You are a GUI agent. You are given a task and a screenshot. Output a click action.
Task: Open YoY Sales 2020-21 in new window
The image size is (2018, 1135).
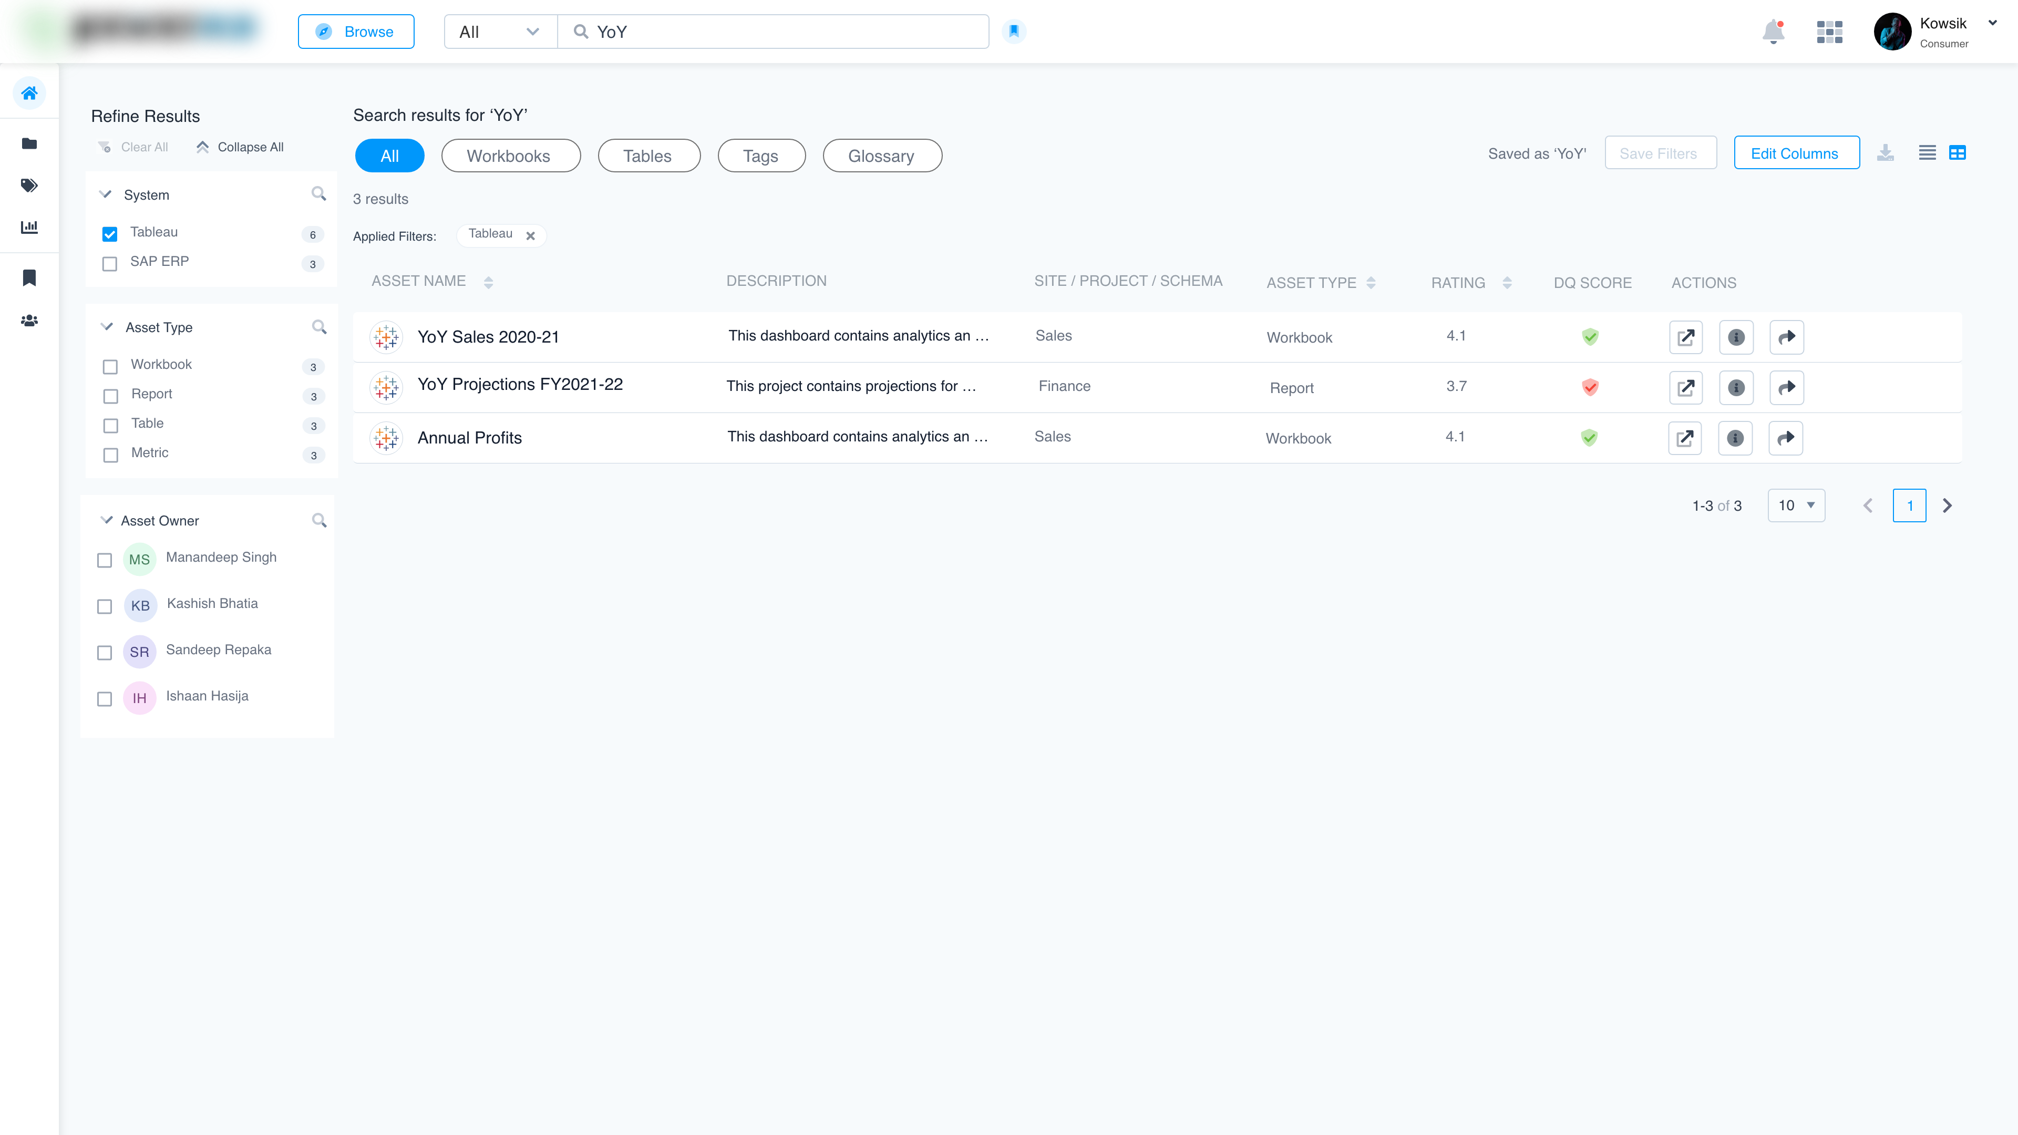pos(1686,337)
